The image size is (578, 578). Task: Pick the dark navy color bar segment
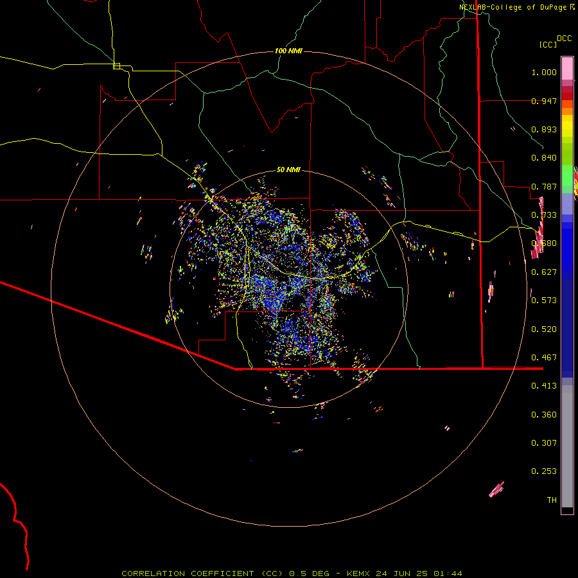tap(567, 328)
